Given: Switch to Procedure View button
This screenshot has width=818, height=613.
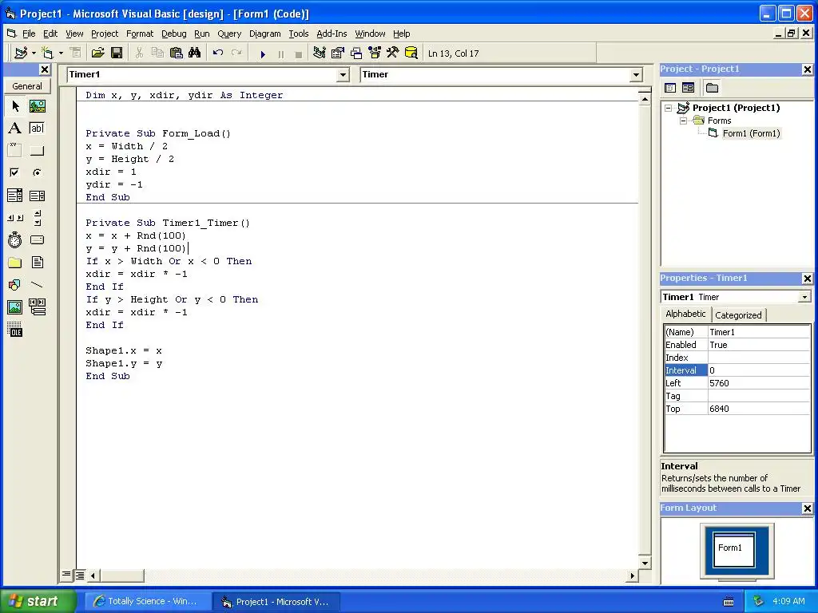Looking at the screenshot, I should (x=66, y=575).
